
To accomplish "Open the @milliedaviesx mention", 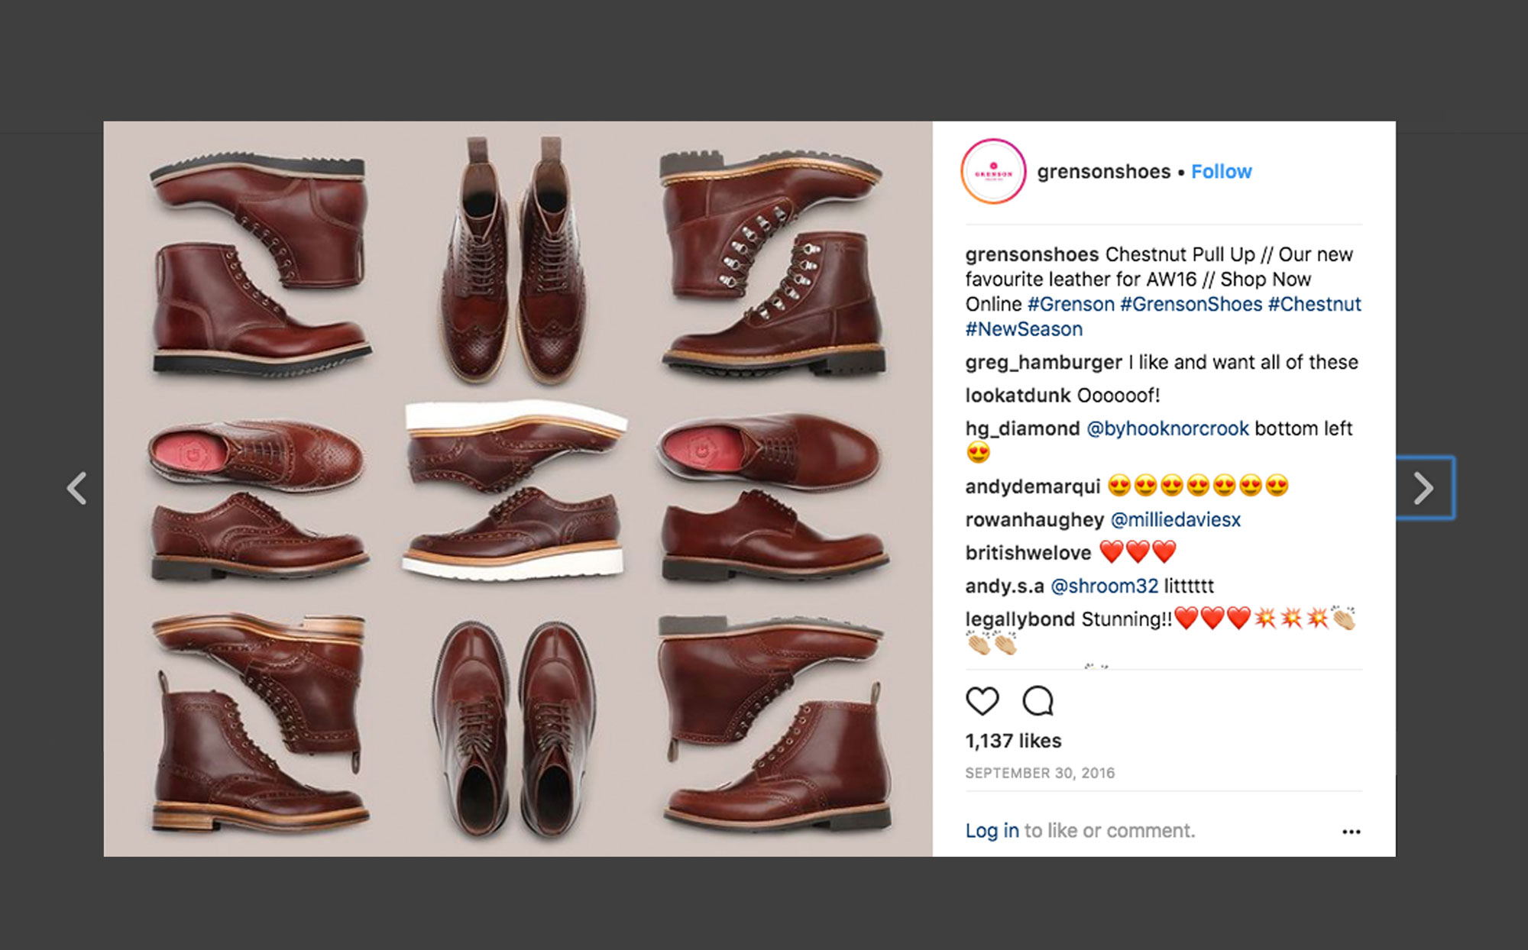I will (1175, 520).
